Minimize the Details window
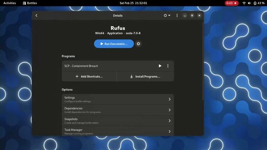 [185, 15]
